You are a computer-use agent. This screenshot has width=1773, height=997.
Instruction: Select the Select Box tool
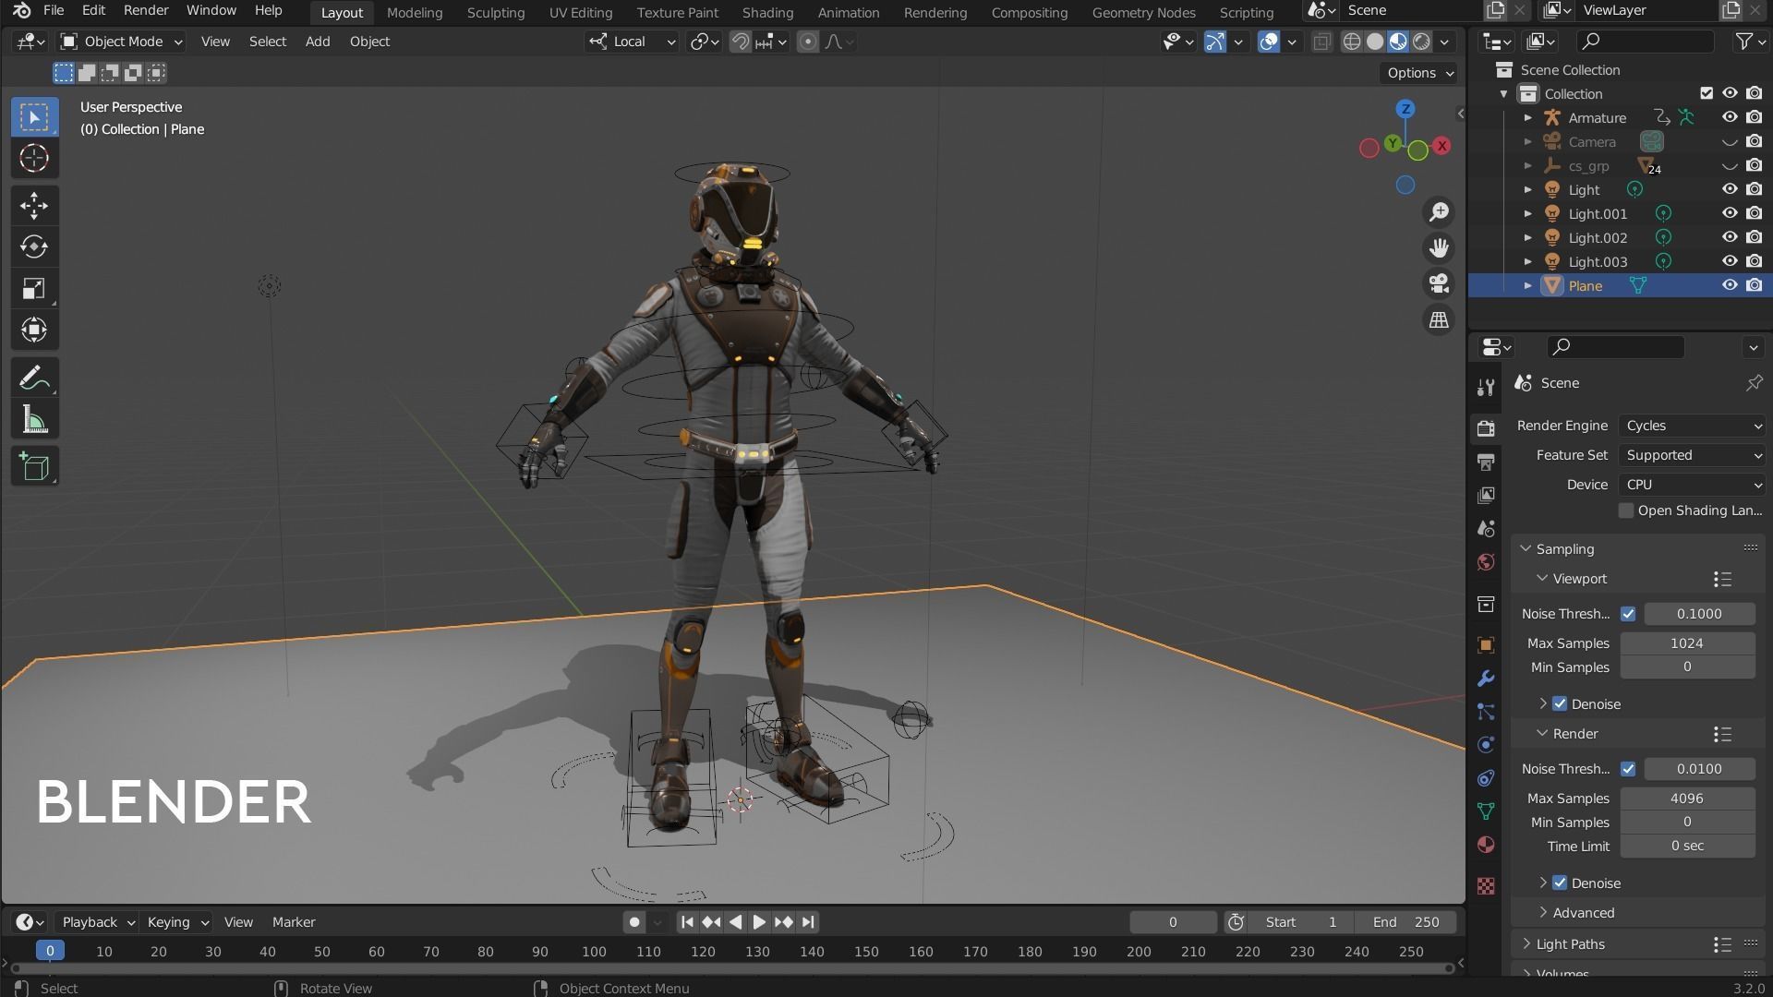(x=34, y=117)
